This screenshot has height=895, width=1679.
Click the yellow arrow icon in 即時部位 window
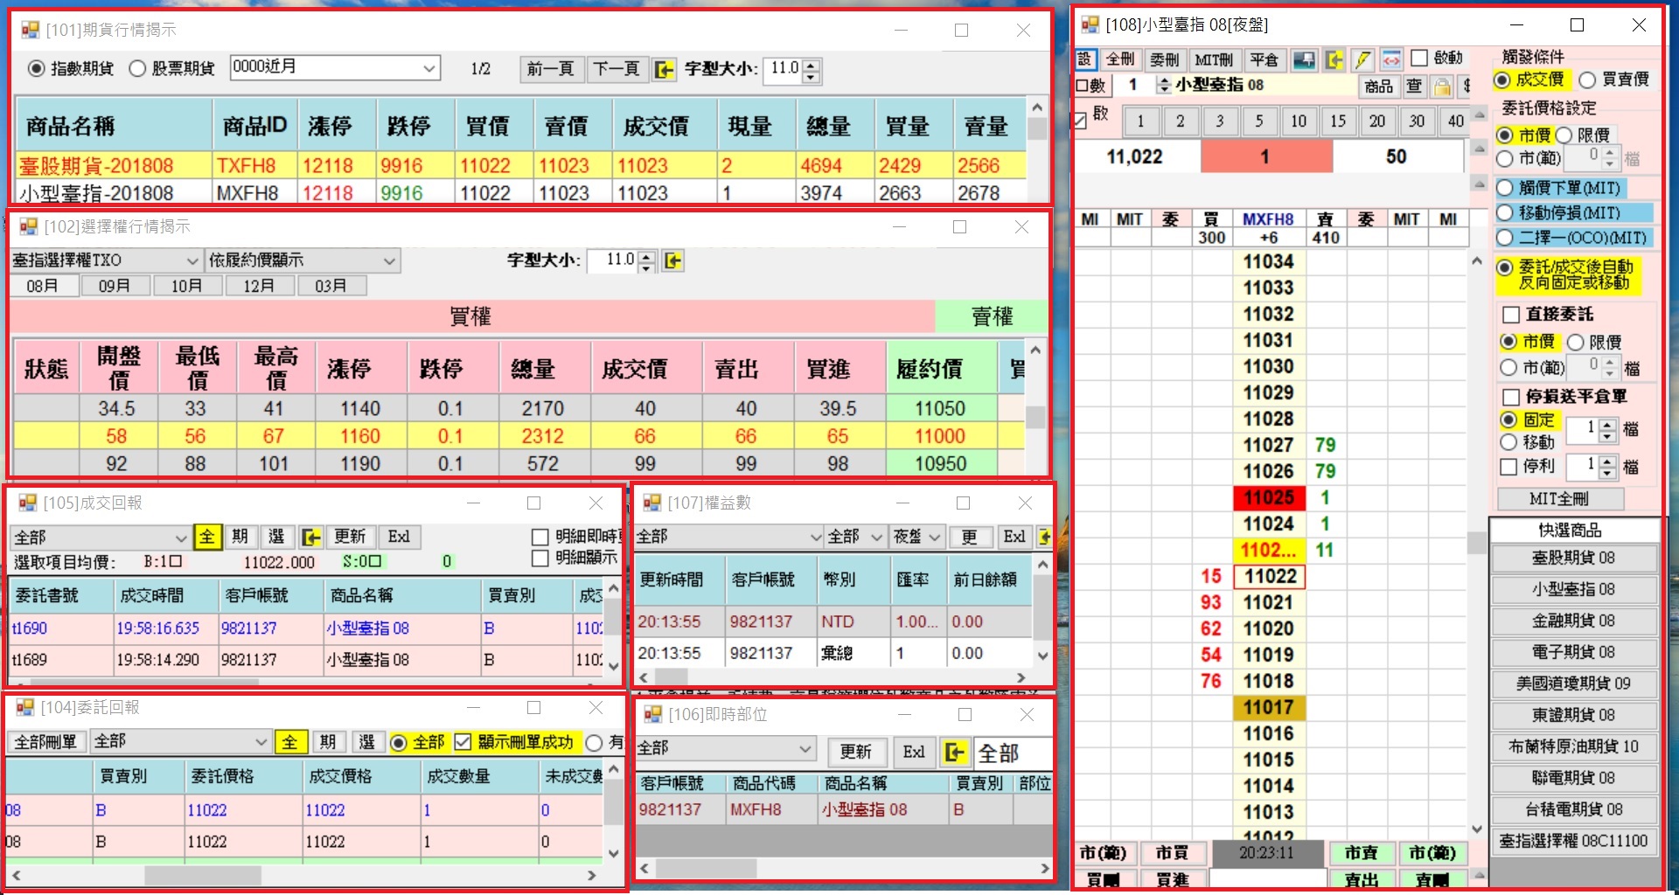[955, 753]
